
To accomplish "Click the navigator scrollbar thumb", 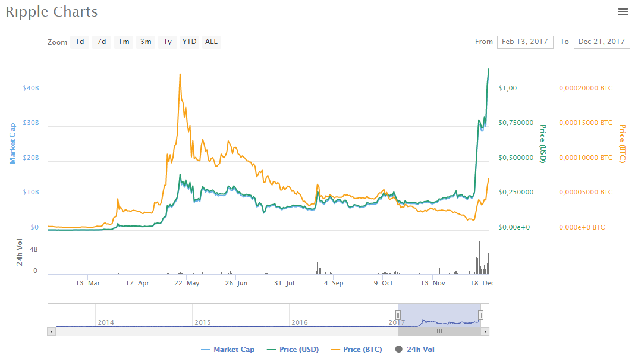I will [439, 332].
